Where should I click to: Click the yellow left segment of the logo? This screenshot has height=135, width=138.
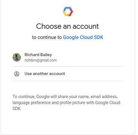(65, 13)
